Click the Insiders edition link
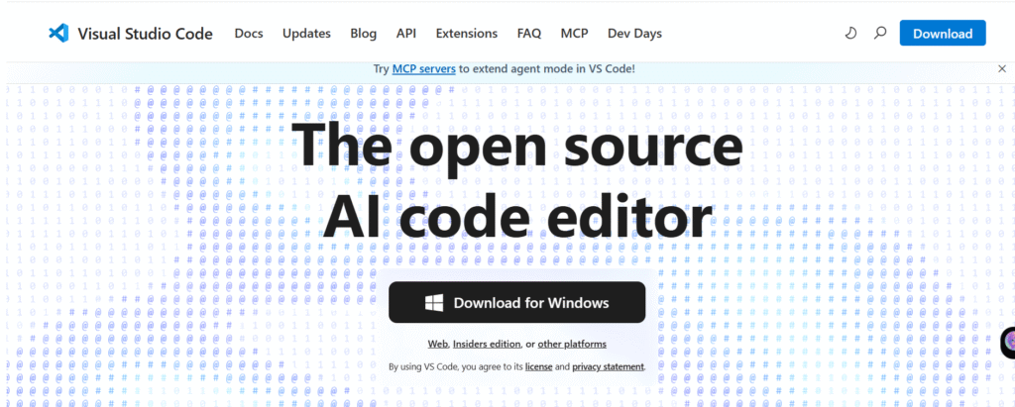Viewport: 1015px width, 407px height. [487, 344]
